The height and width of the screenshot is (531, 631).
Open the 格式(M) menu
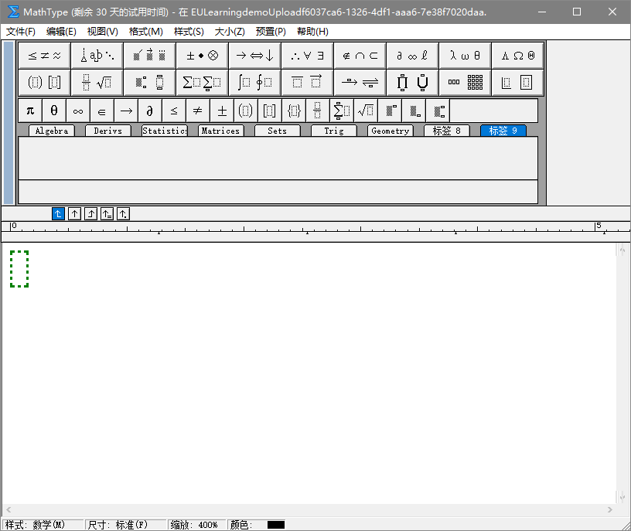click(145, 32)
